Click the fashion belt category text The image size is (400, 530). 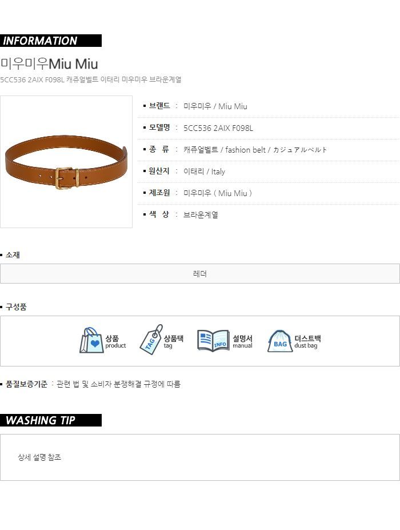click(245, 150)
